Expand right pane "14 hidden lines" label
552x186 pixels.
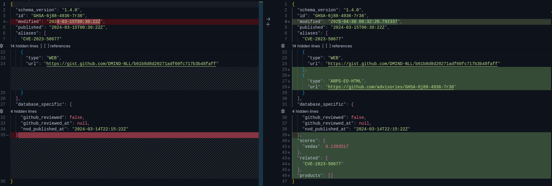click(306, 46)
